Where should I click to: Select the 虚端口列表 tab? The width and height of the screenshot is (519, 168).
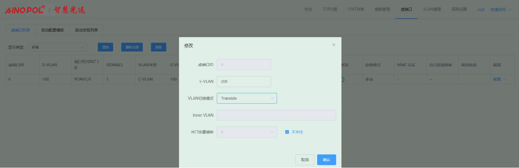click(20, 30)
